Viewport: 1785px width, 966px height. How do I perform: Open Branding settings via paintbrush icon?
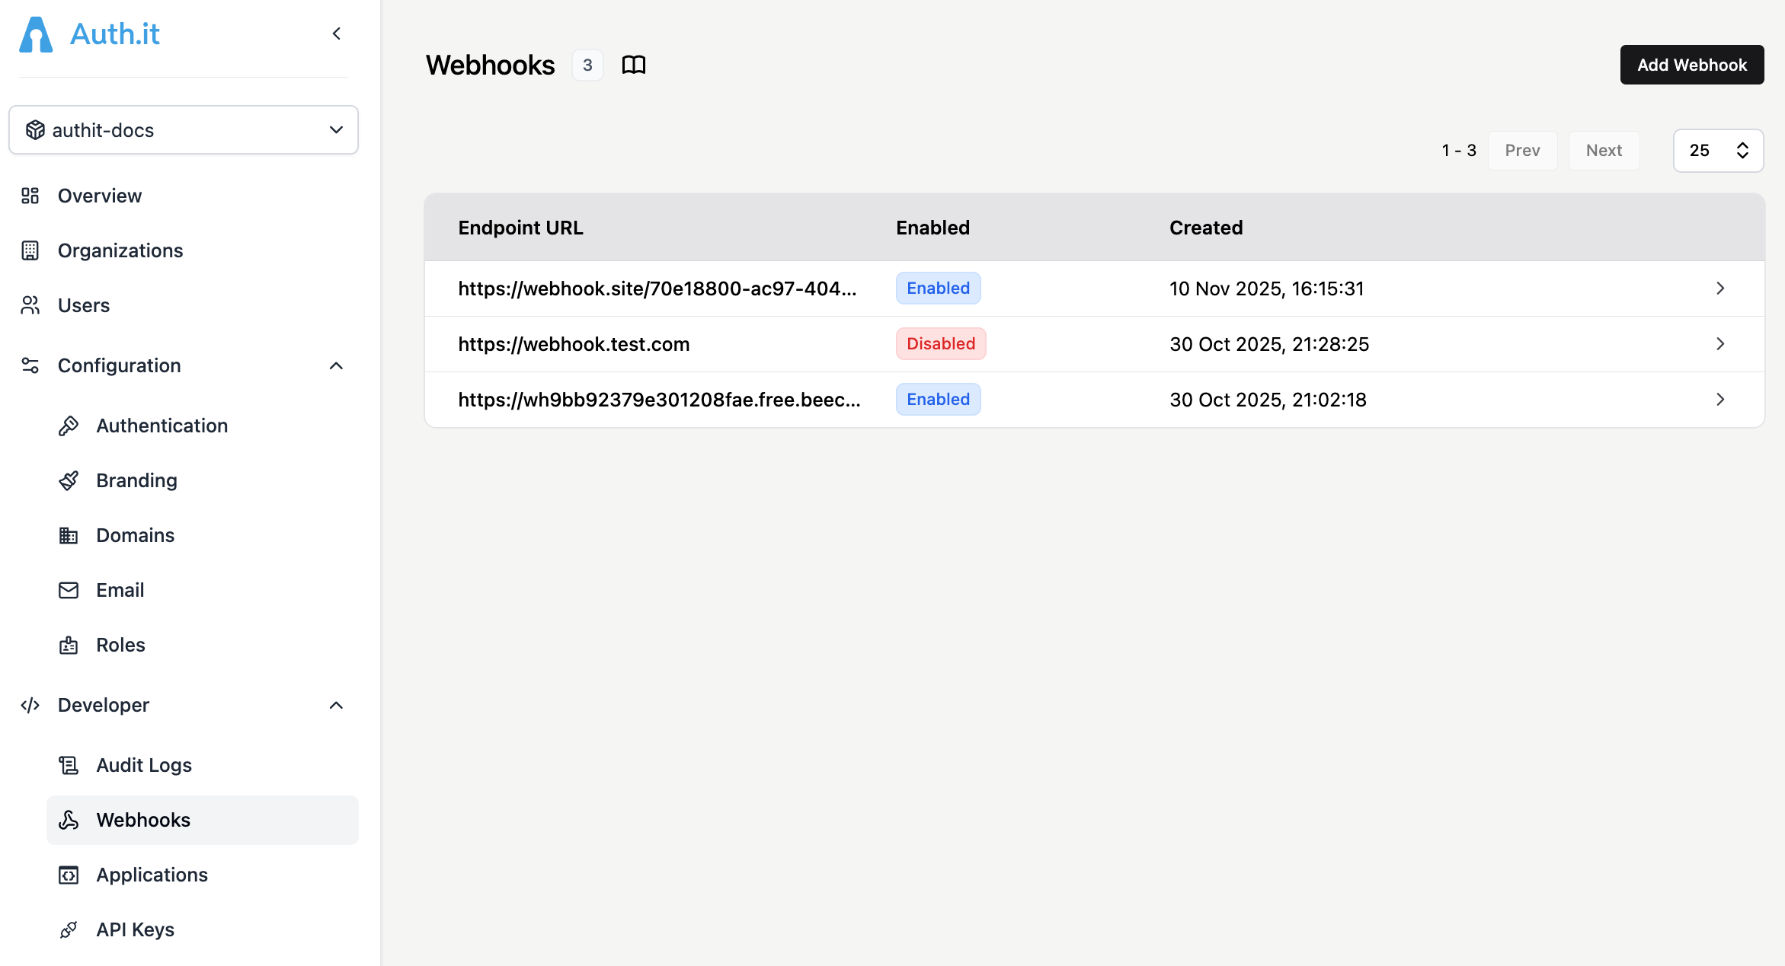[69, 480]
